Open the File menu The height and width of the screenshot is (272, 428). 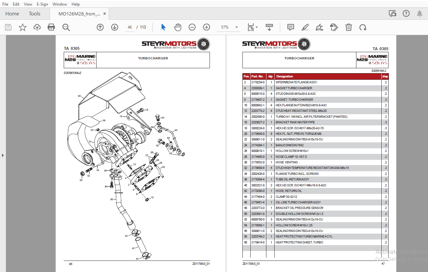click(5, 4)
